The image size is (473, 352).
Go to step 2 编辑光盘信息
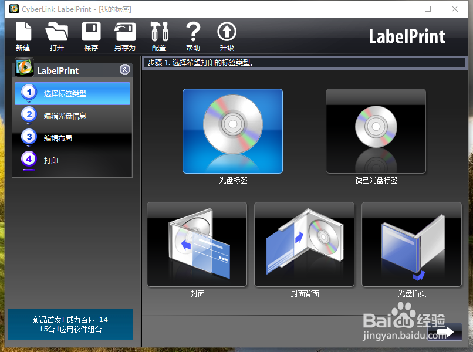(72, 116)
